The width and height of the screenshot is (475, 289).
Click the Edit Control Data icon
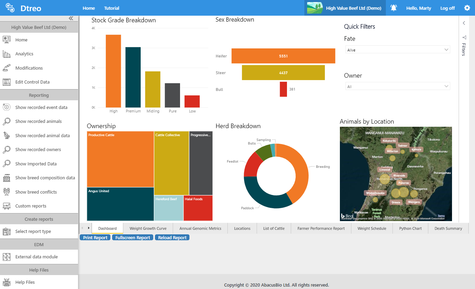tap(7, 82)
